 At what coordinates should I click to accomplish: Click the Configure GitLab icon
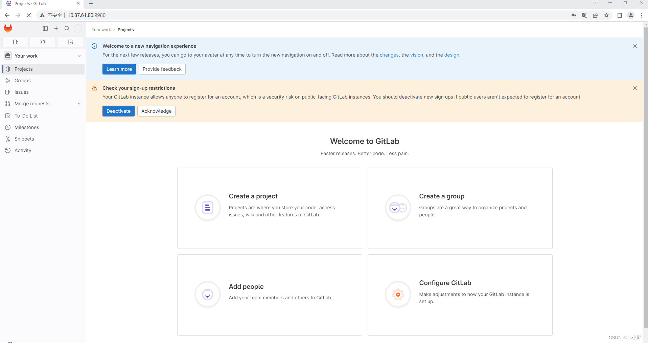pyautogui.click(x=398, y=295)
